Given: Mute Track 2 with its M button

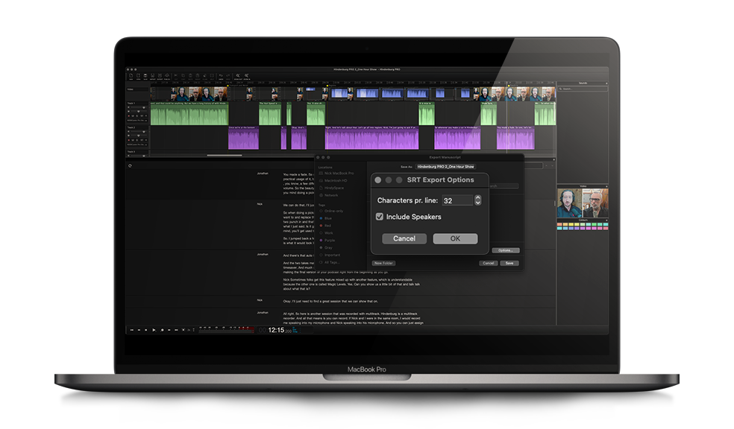Looking at the screenshot, I should tap(133, 140).
